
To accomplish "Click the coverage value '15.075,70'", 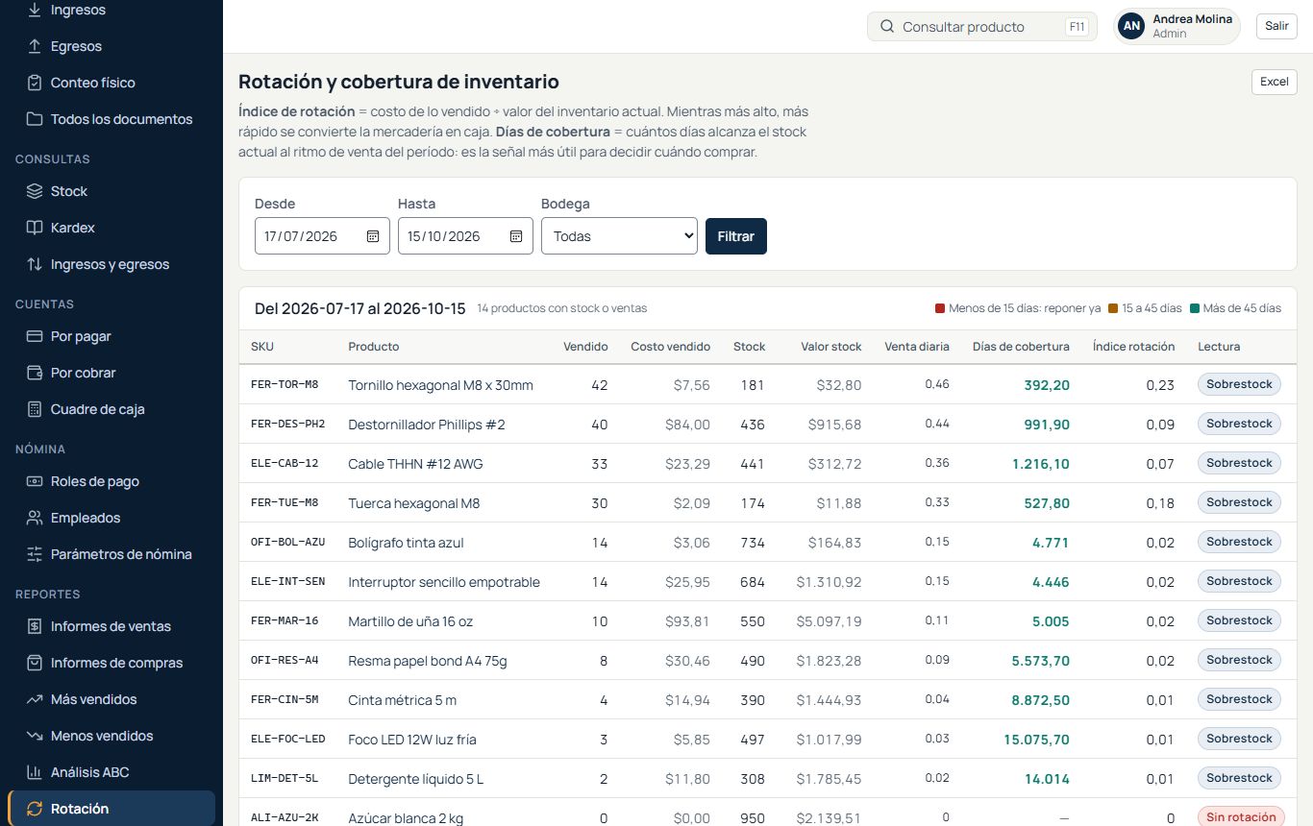I will tap(1036, 740).
